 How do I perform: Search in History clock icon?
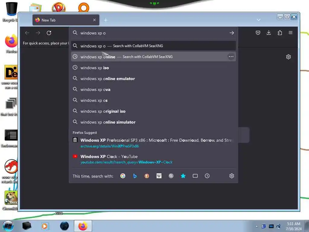[x=207, y=176]
